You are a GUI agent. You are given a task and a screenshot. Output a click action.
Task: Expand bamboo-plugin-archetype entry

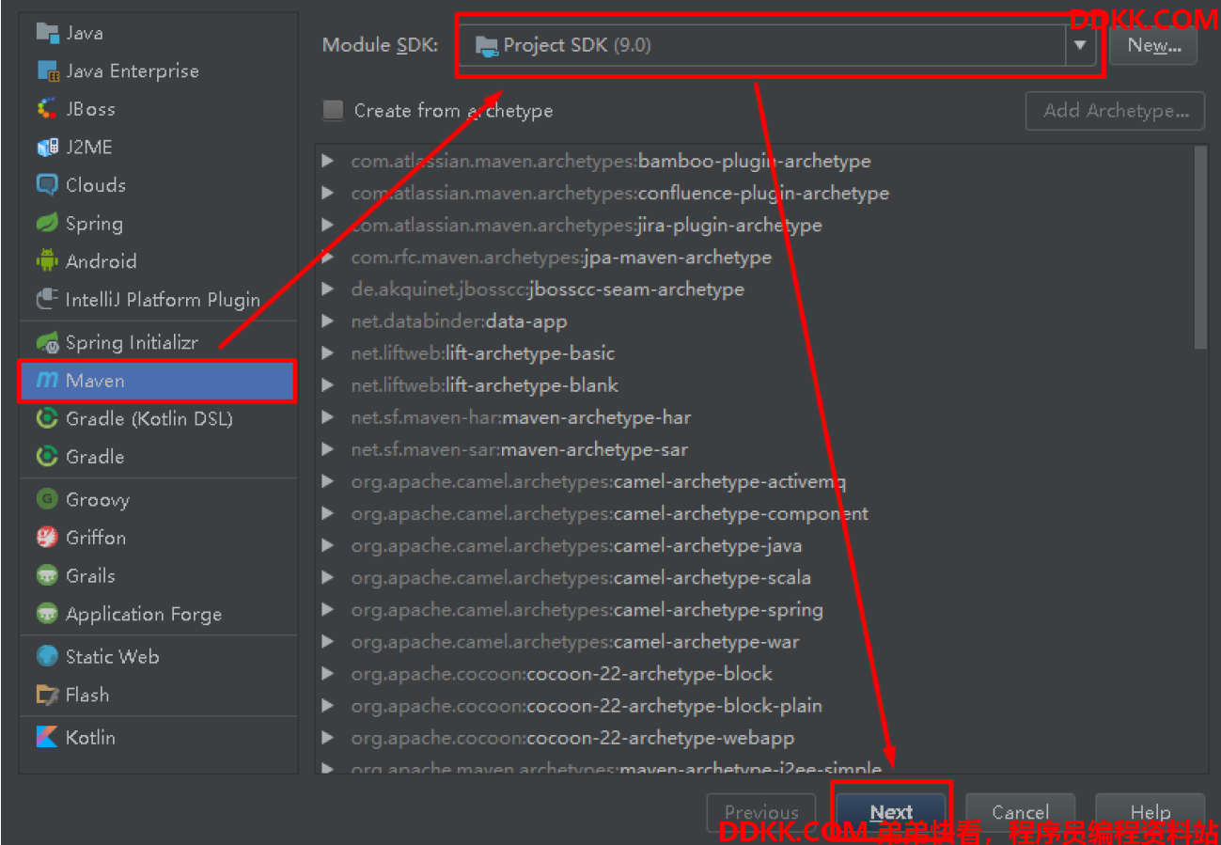tap(327, 161)
